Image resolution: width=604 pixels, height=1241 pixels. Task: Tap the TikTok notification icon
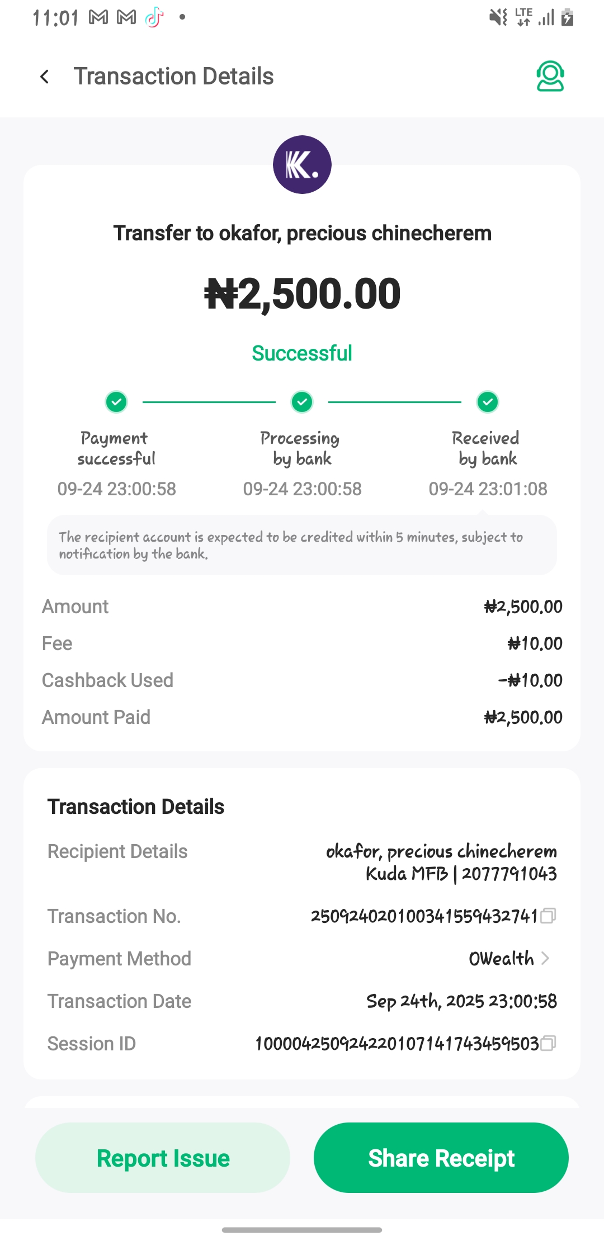(154, 18)
